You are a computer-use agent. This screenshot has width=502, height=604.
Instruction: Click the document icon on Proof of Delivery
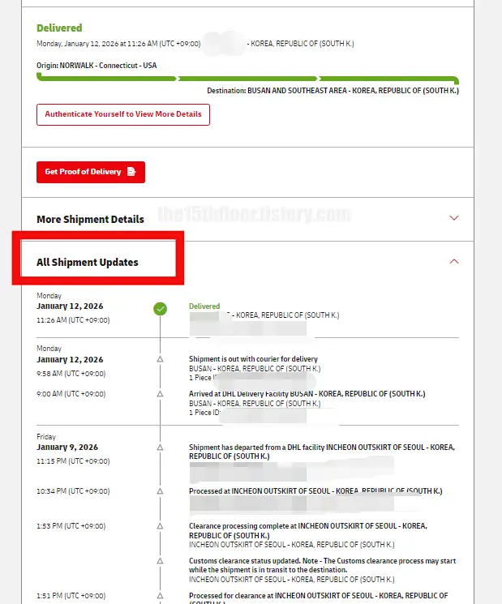pyautogui.click(x=131, y=171)
